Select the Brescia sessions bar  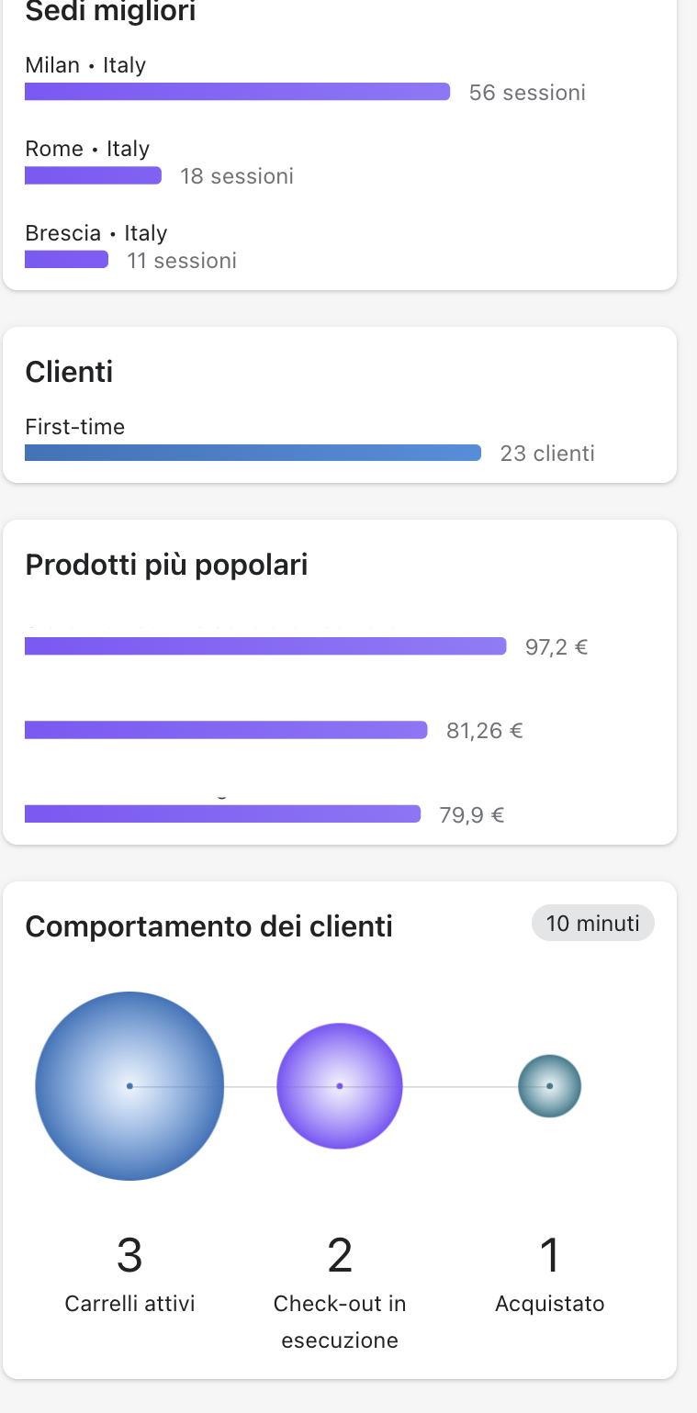pos(66,260)
